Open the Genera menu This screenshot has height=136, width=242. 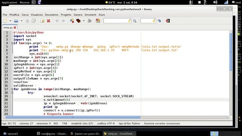(78, 15)
